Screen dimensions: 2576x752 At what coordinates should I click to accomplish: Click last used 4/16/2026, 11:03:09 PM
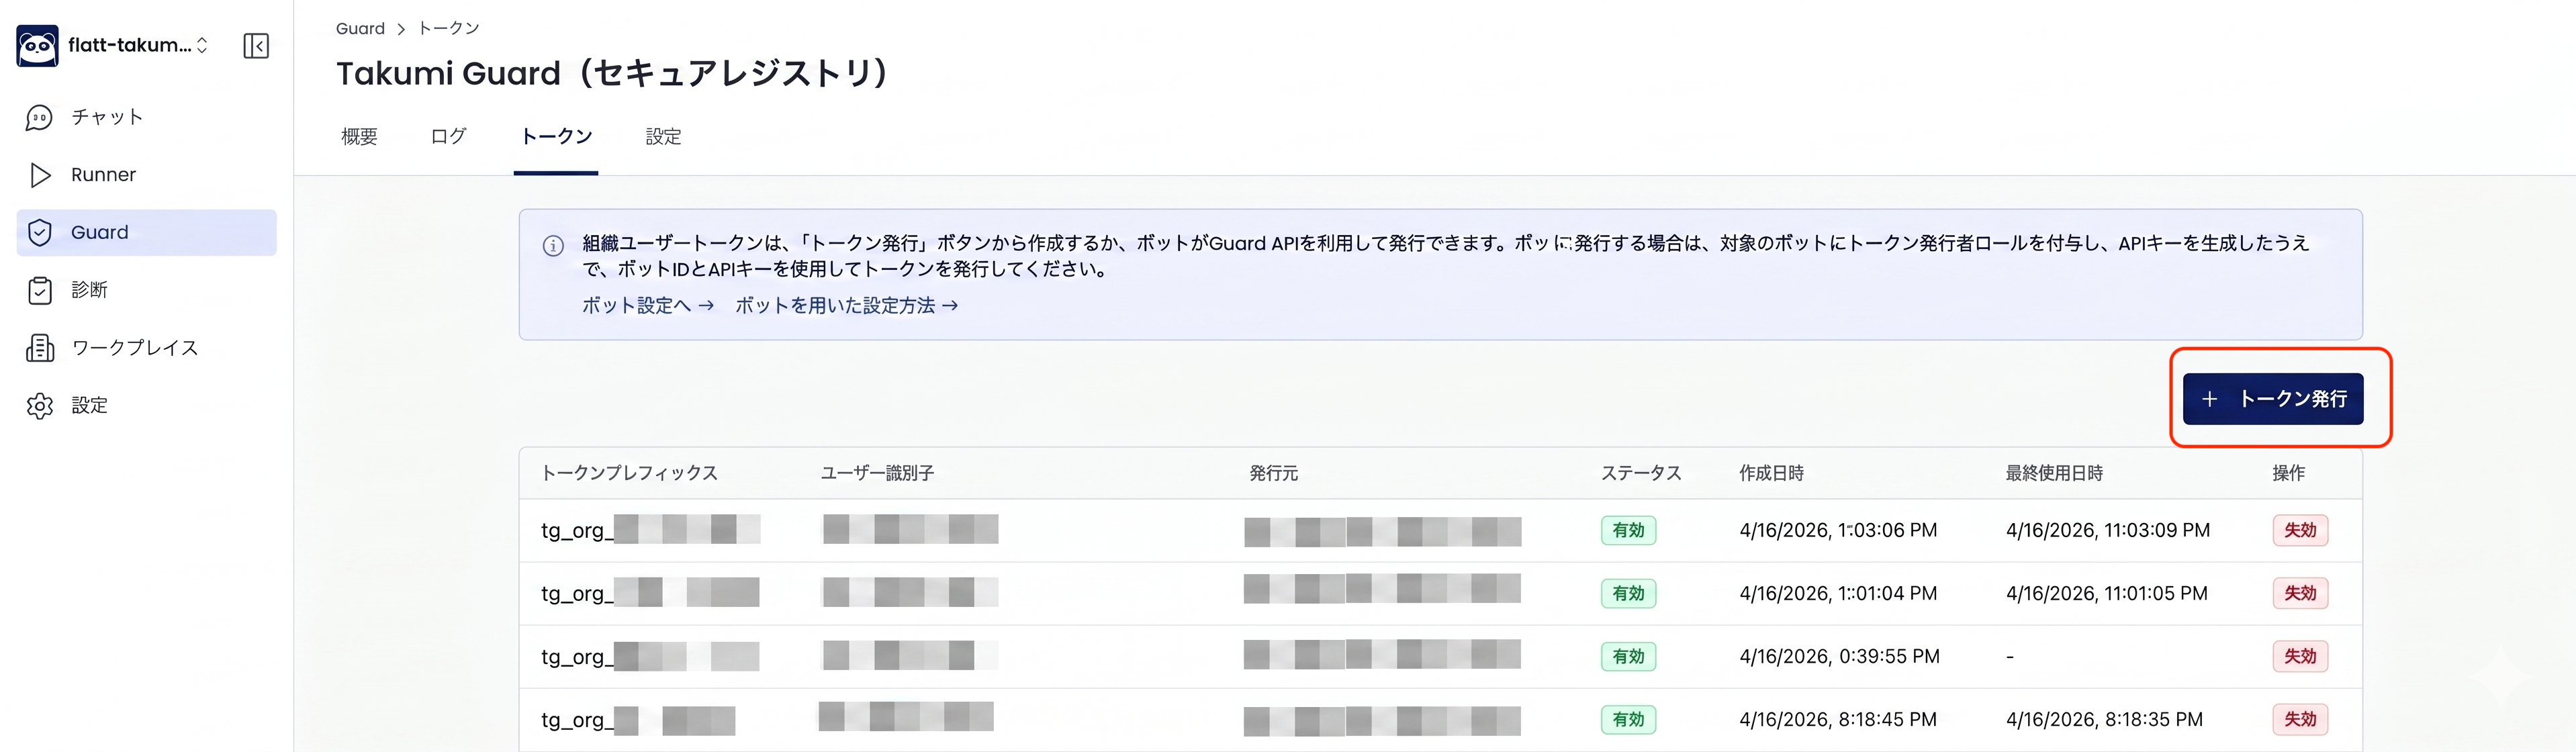point(2108,530)
